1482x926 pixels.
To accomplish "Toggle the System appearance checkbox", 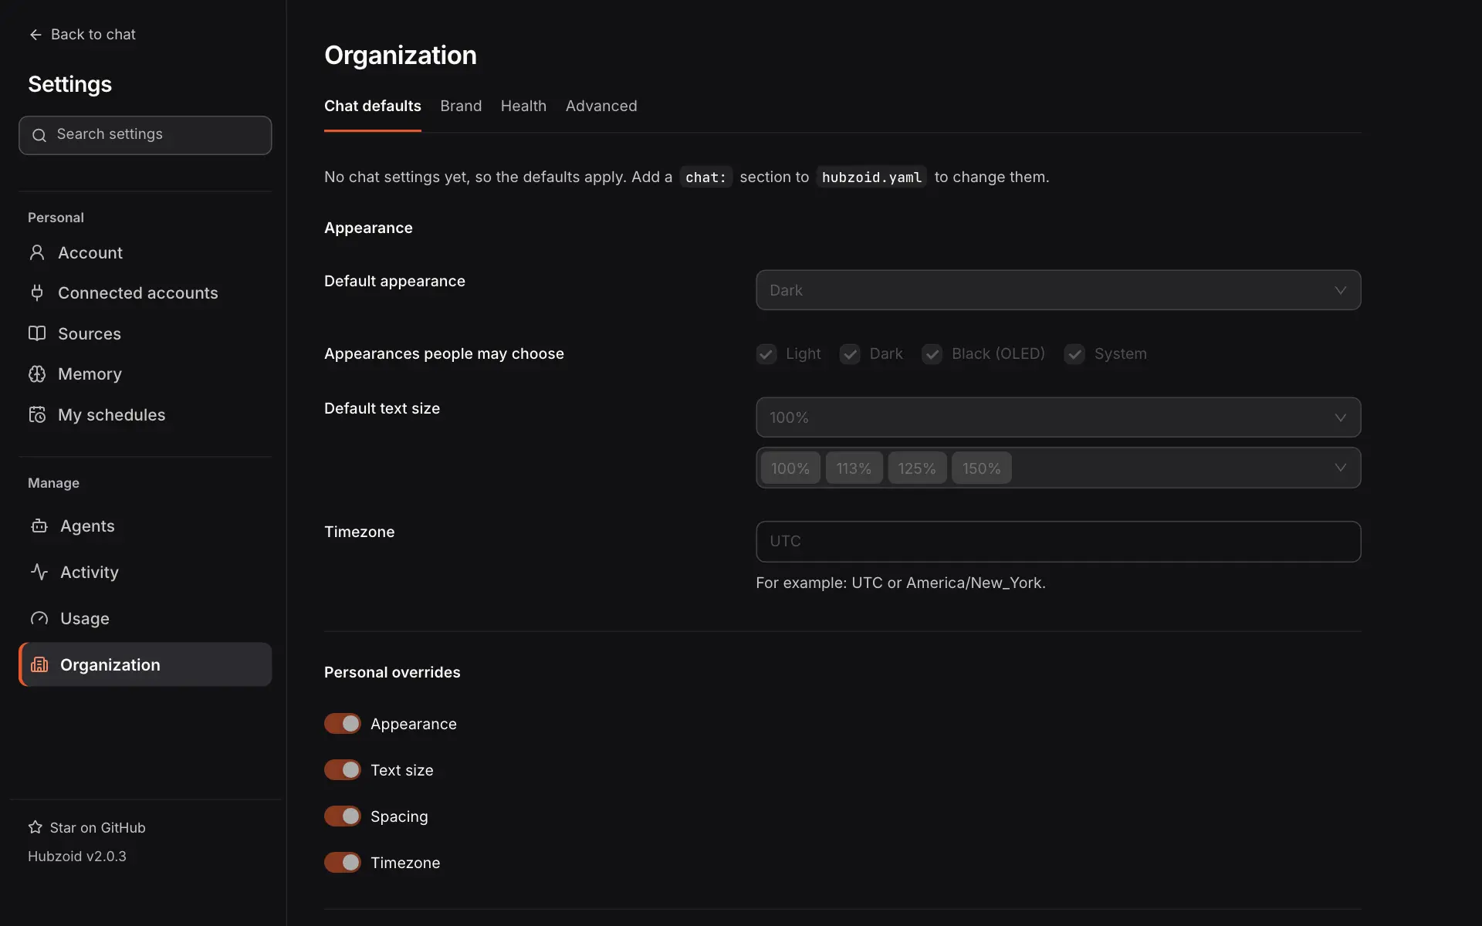I will pos(1074,354).
